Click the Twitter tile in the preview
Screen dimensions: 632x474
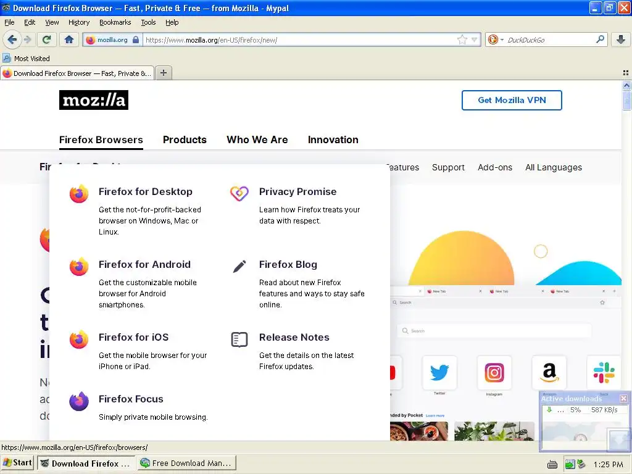439,373
